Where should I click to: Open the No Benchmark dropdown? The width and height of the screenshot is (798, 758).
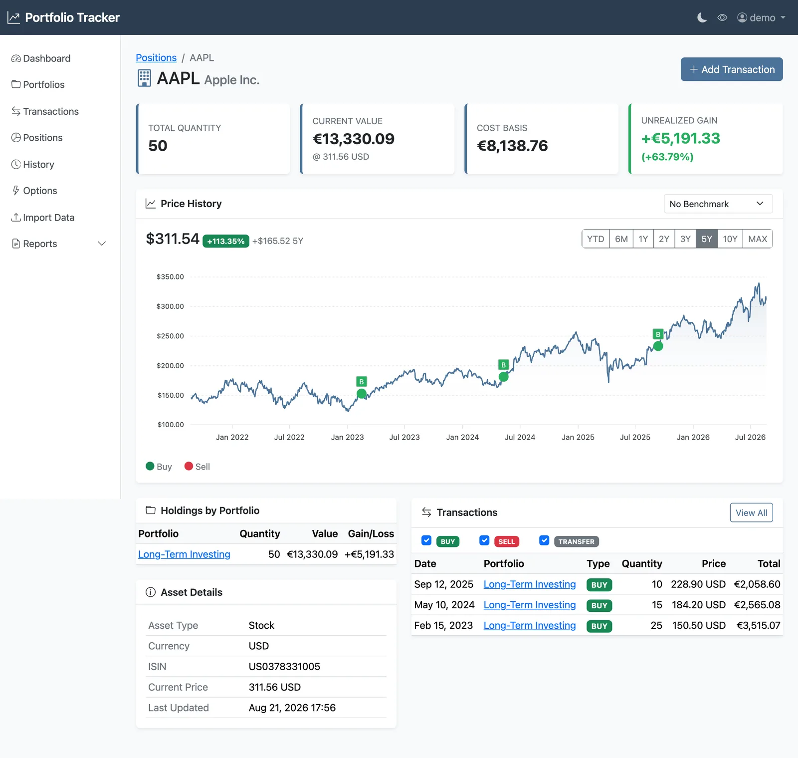(718, 204)
